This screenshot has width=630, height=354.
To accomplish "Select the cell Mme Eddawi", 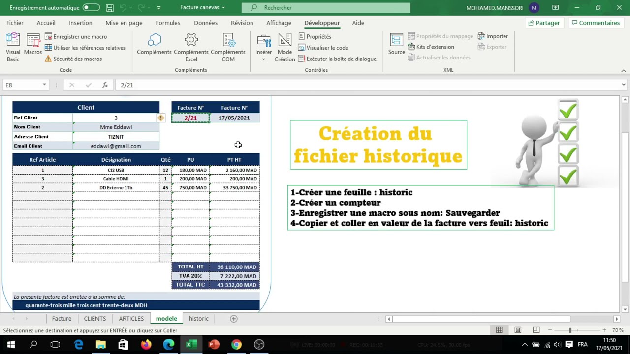I will 116,127.
